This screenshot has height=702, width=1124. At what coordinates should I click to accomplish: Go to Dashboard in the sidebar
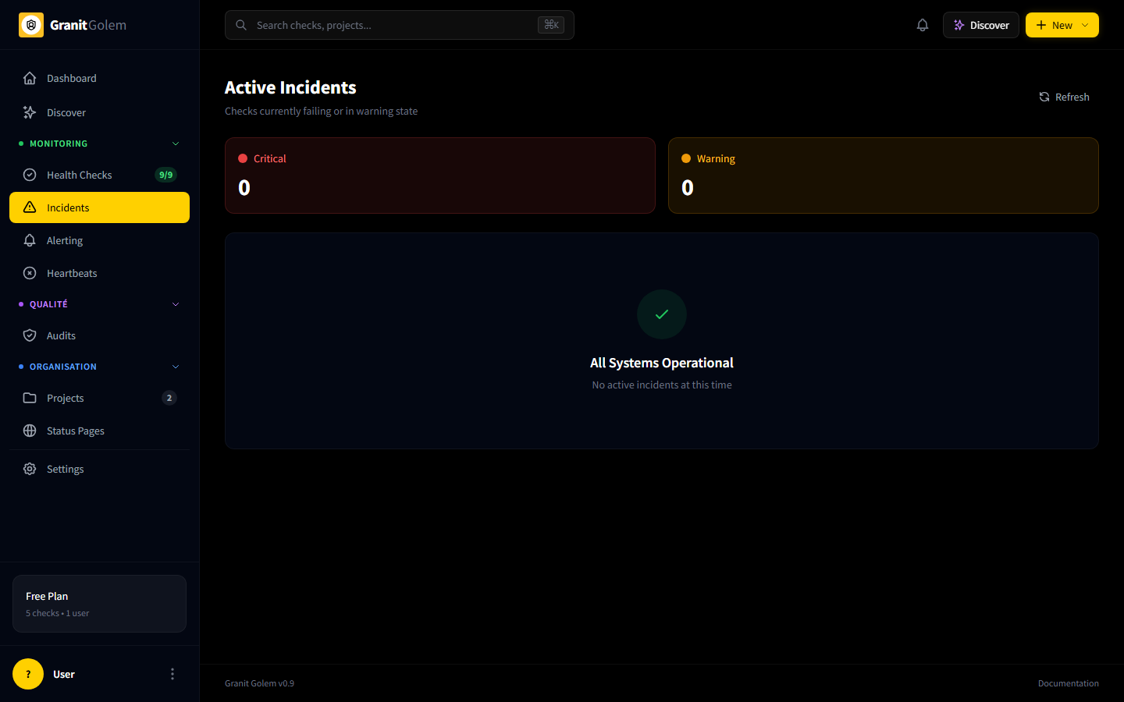point(99,78)
